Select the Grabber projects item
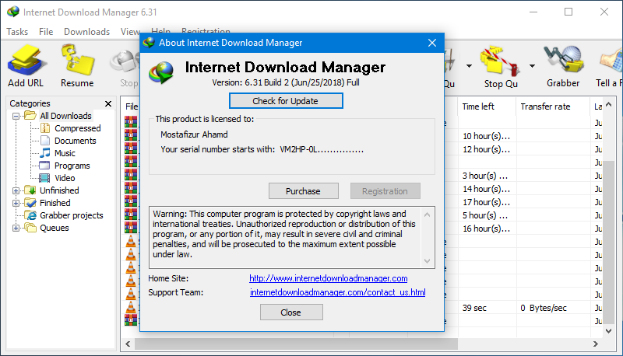Viewport: 623px width, 356px height. [71, 215]
